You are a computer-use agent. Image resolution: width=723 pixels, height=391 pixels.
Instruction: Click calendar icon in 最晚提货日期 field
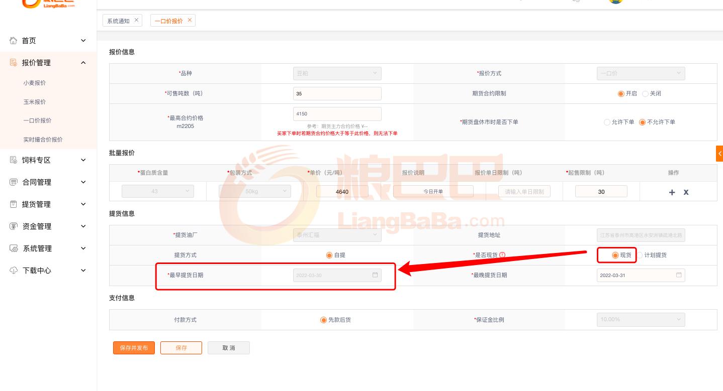tap(679, 275)
